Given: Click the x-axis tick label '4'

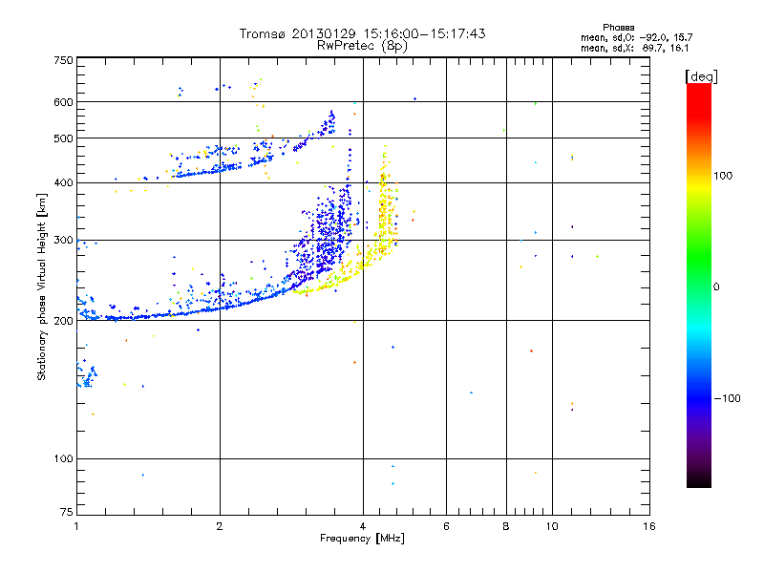Looking at the screenshot, I should 363,526.
